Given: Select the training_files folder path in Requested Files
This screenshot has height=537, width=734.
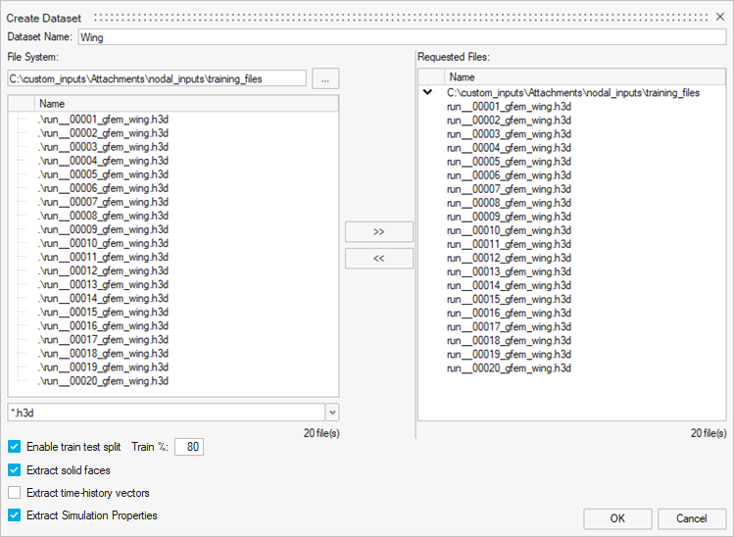Looking at the screenshot, I should click(x=573, y=93).
